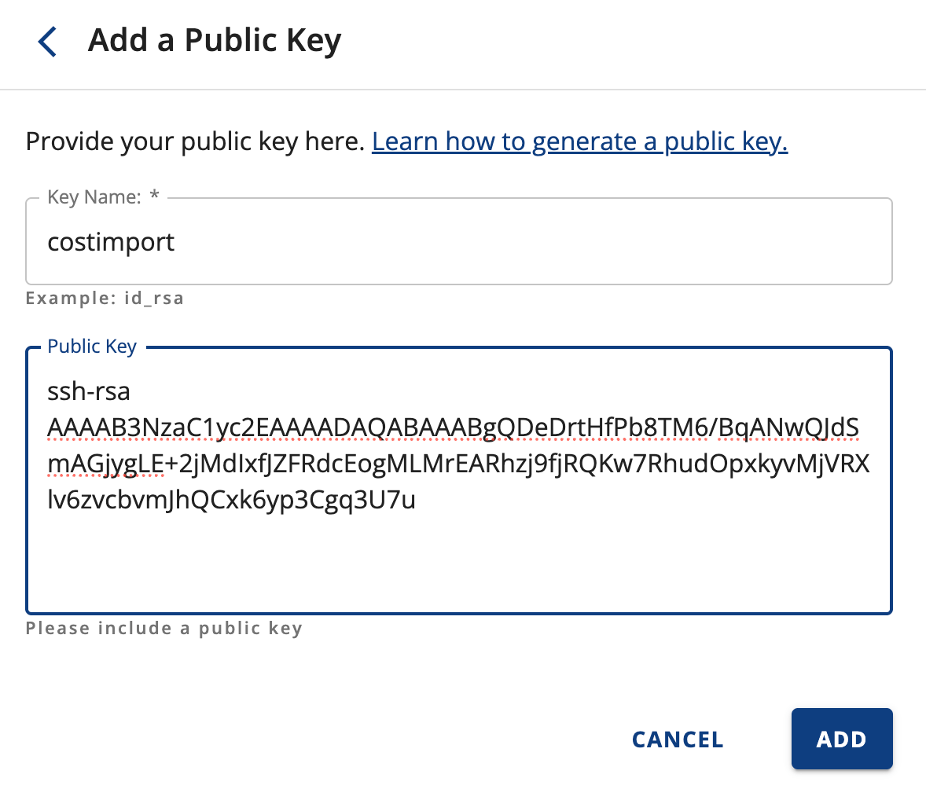
Task: Place cursor on the 'costimport' key name text
Action: click(x=111, y=242)
